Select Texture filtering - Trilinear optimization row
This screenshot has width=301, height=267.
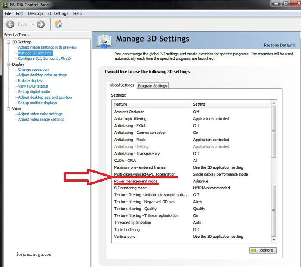pos(191,215)
